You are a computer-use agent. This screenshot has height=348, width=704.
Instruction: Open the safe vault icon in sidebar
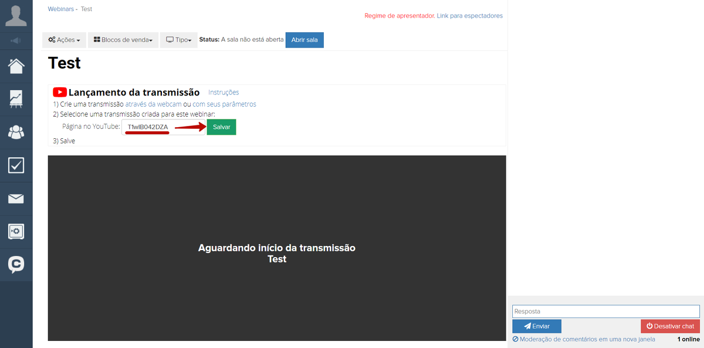pyautogui.click(x=16, y=231)
